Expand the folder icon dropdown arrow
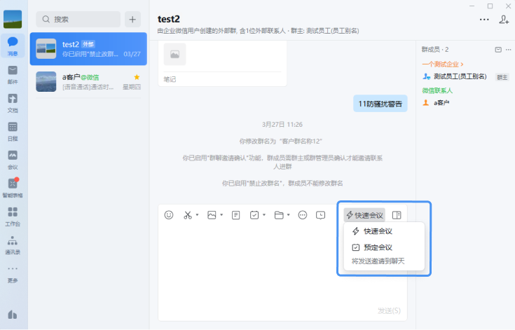 [x=289, y=215]
